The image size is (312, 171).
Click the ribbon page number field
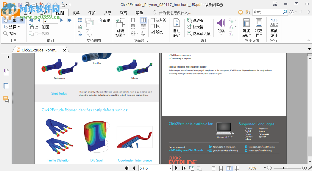[51, 20]
